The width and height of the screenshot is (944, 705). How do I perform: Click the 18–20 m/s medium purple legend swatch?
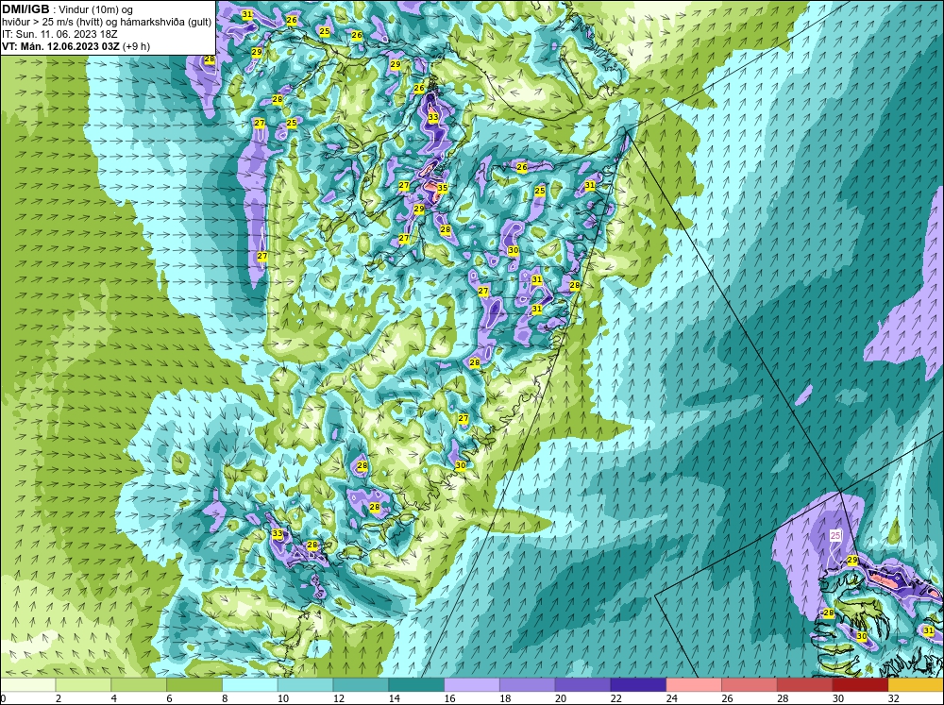coord(528,684)
